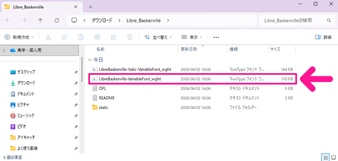This screenshot has width=338, height=161.
Task: Select the OFL text document
Action: pyautogui.click(x=102, y=88)
